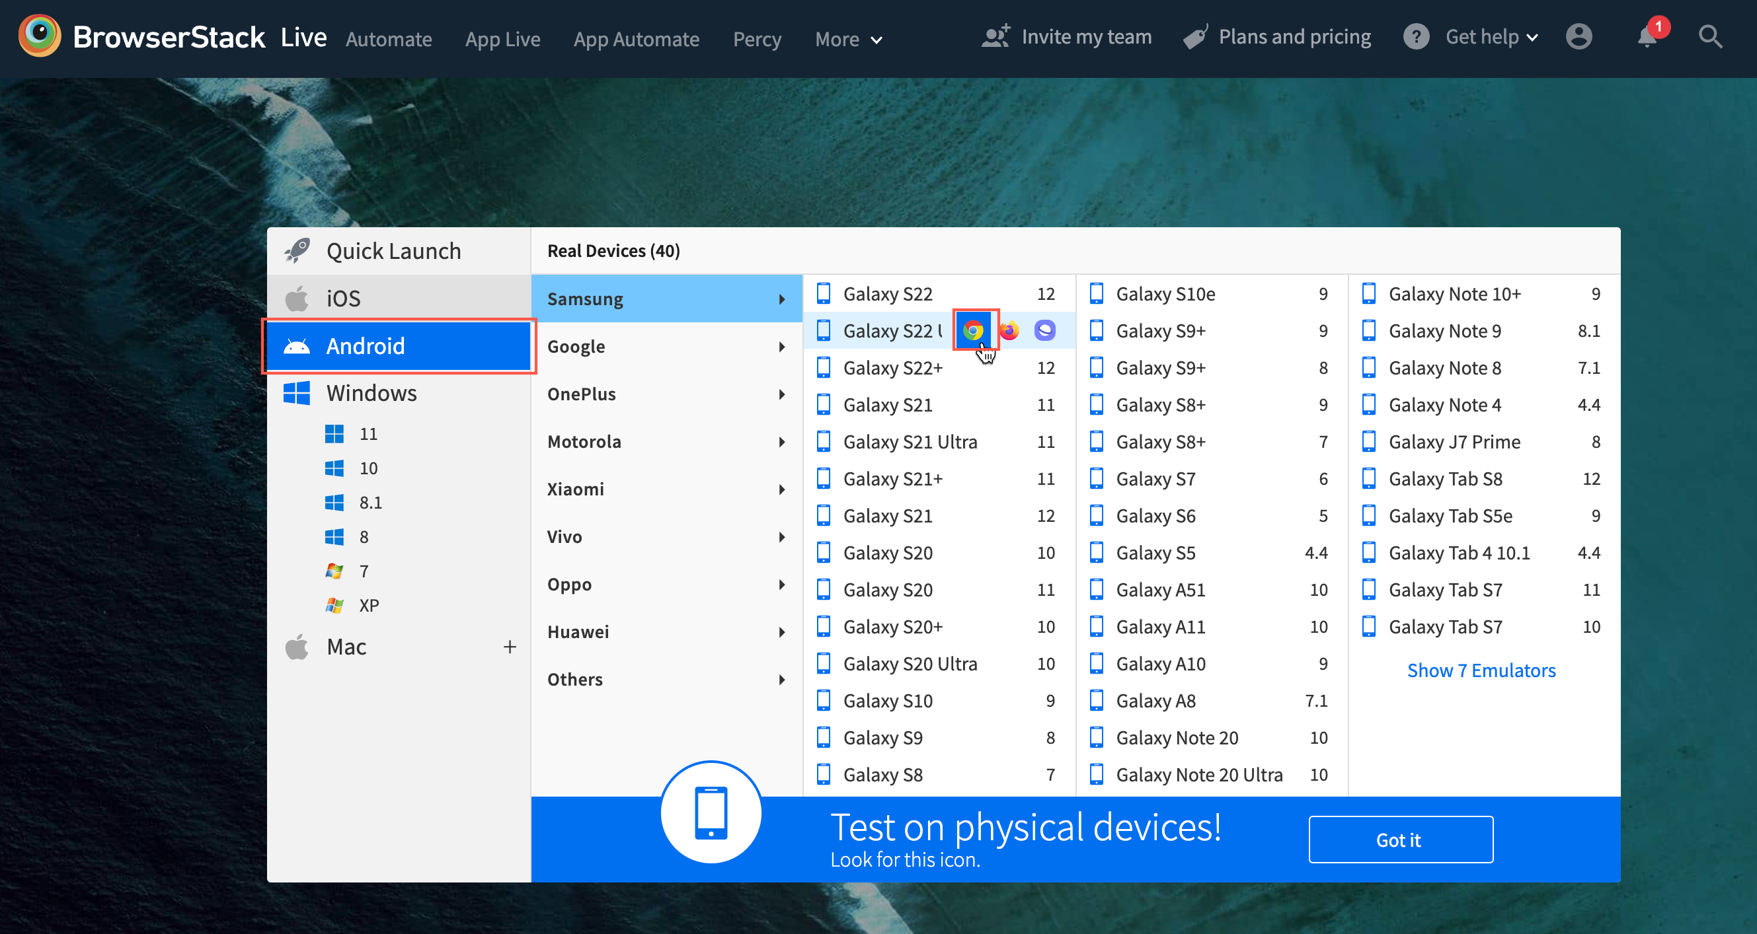Open the App Automate tab
Screen dimensions: 1757x934
(636, 39)
